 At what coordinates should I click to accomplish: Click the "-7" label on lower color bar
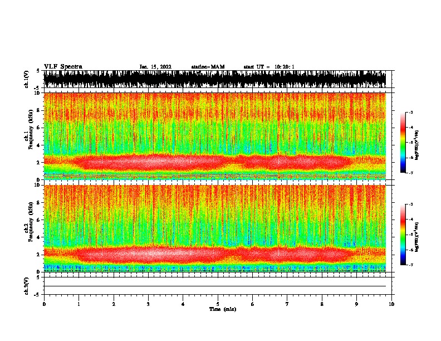click(x=410, y=265)
